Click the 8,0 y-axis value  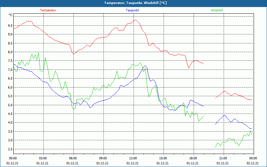[10, 52]
